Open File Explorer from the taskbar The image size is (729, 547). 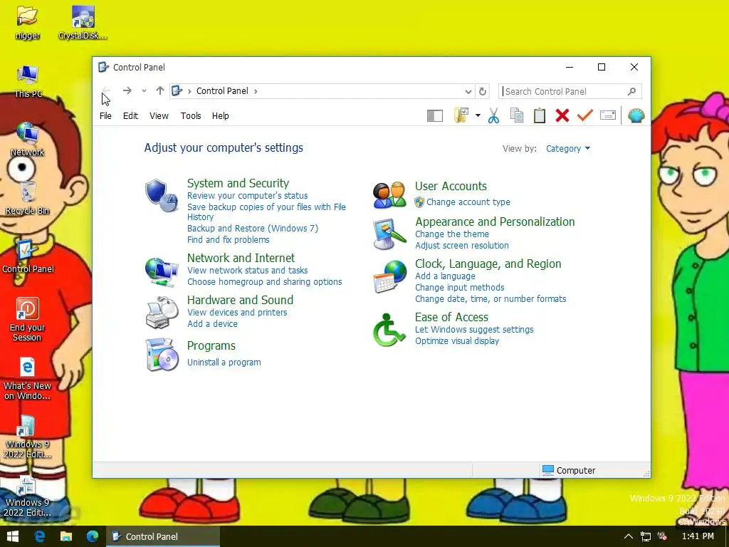[x=66, y=536]
